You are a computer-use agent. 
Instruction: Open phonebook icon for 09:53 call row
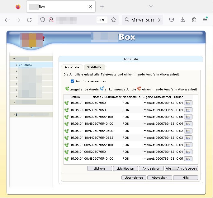(188, 145)
